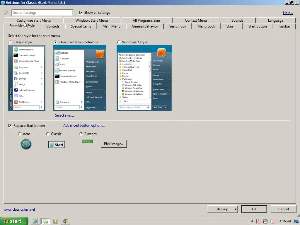Switch to the Start Button tab

tap(258, 26)
